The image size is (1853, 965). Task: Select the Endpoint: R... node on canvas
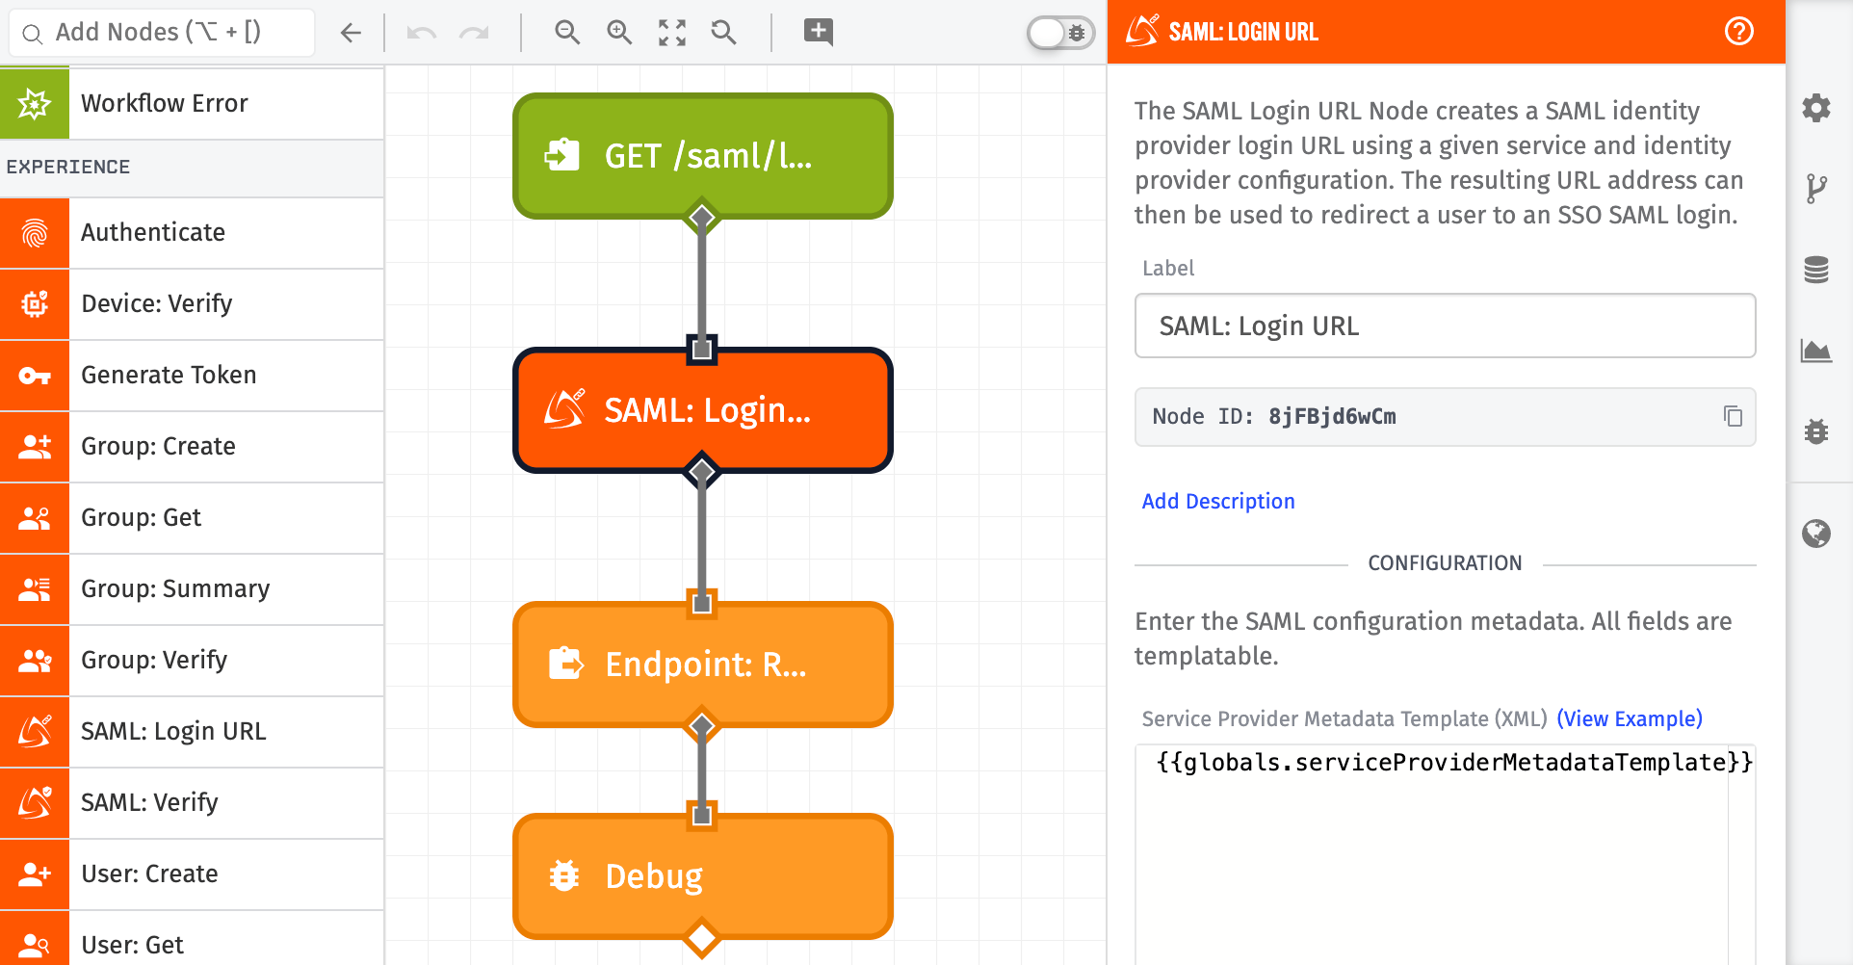(702, 665)
